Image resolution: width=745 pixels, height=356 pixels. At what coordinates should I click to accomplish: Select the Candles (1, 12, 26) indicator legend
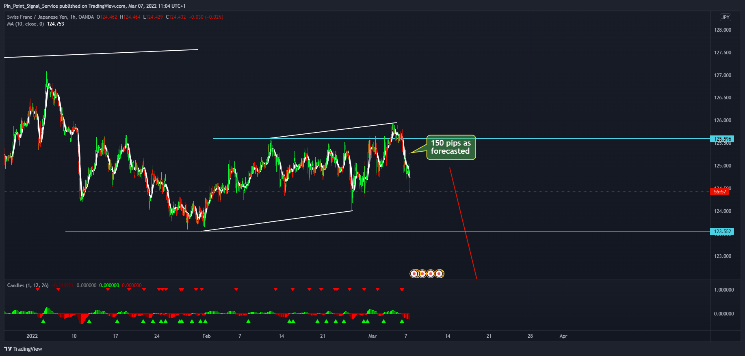point(28,285)
